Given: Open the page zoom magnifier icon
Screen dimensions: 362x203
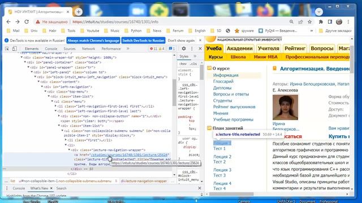Looking at the screenshot, I should click(x=291, y=21).
